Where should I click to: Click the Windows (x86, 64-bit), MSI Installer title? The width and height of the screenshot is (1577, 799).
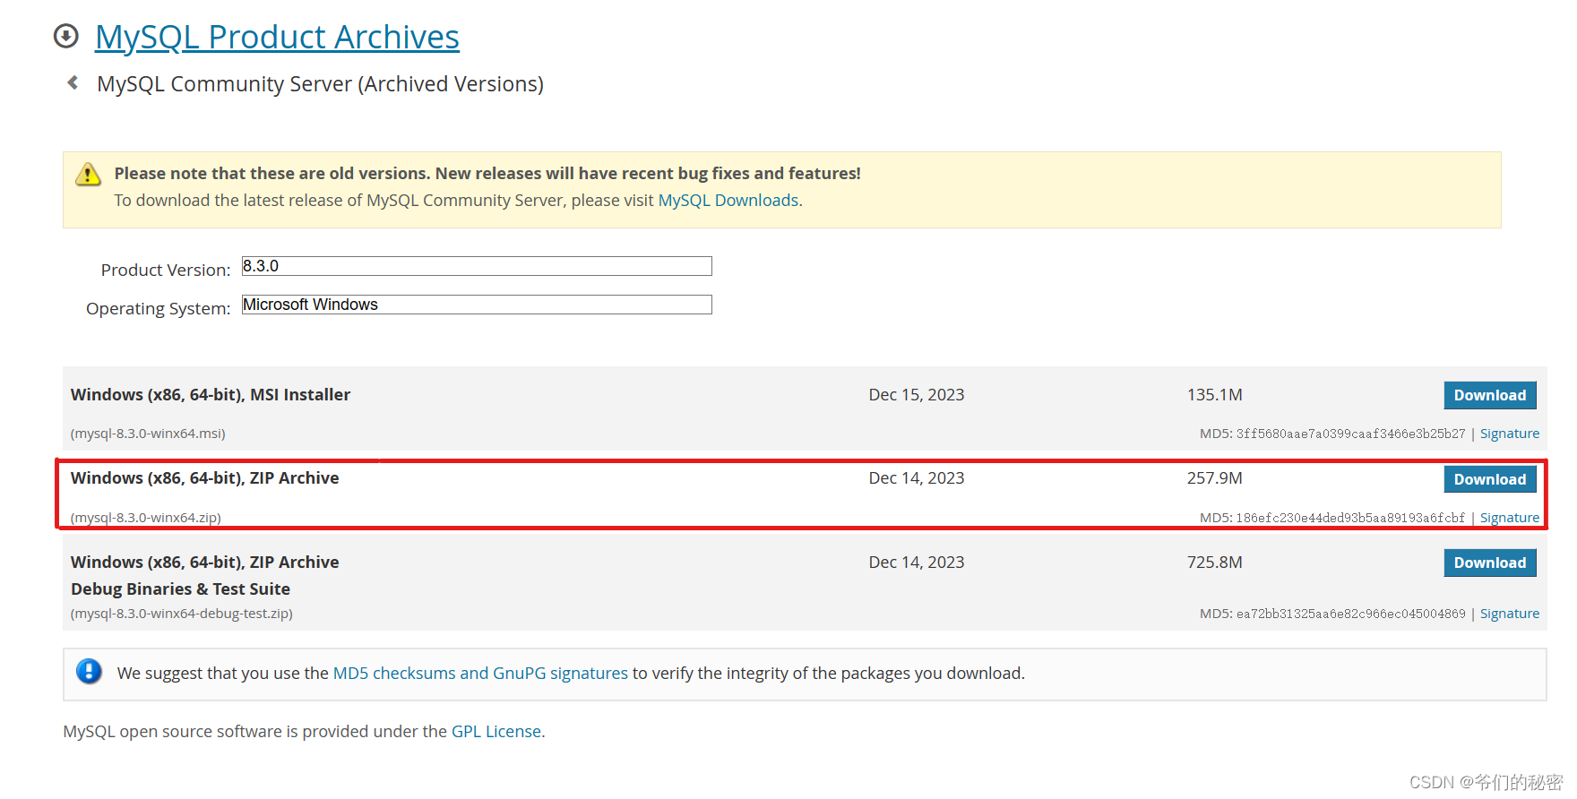(211, 394)
